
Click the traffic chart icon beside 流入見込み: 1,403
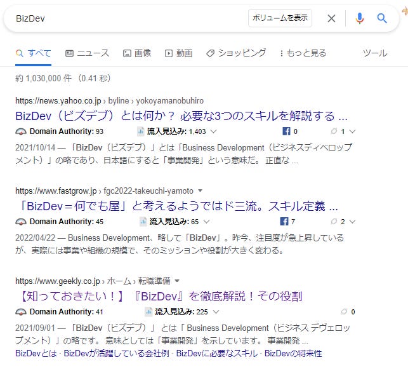point(140,131)
